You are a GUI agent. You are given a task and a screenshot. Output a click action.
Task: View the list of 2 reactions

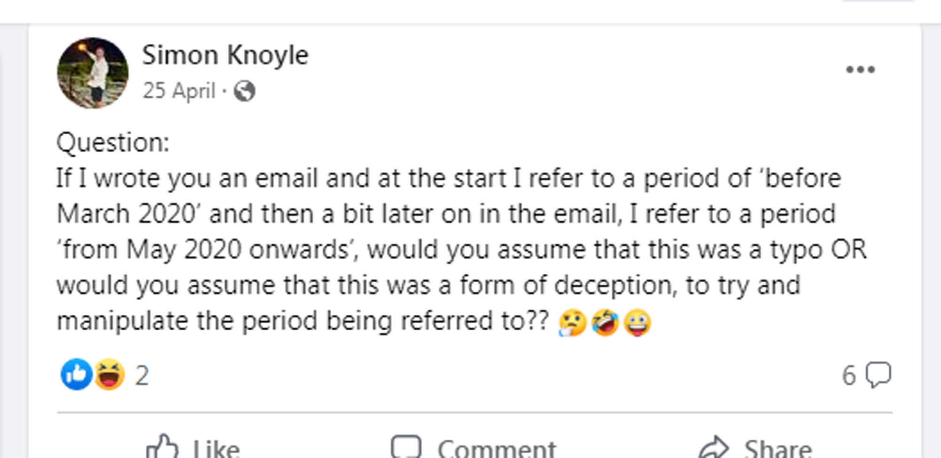142,376
